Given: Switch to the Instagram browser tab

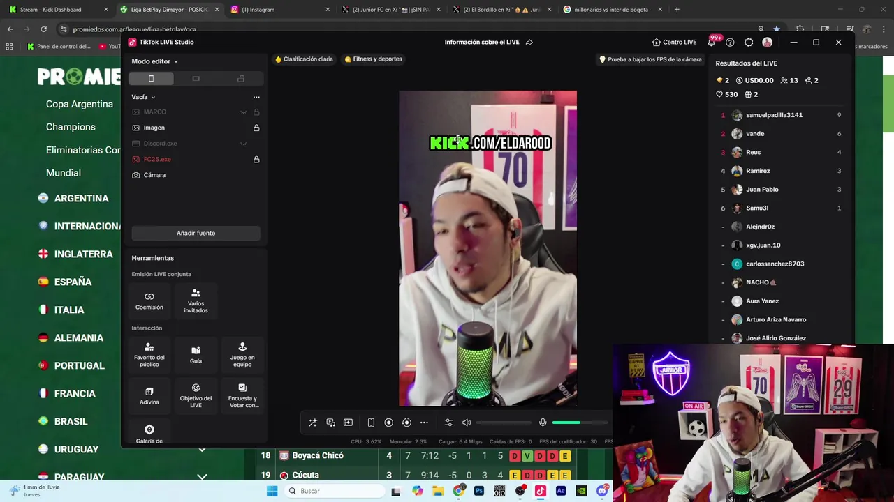Looking at the screenshot, I should point(281,10).
